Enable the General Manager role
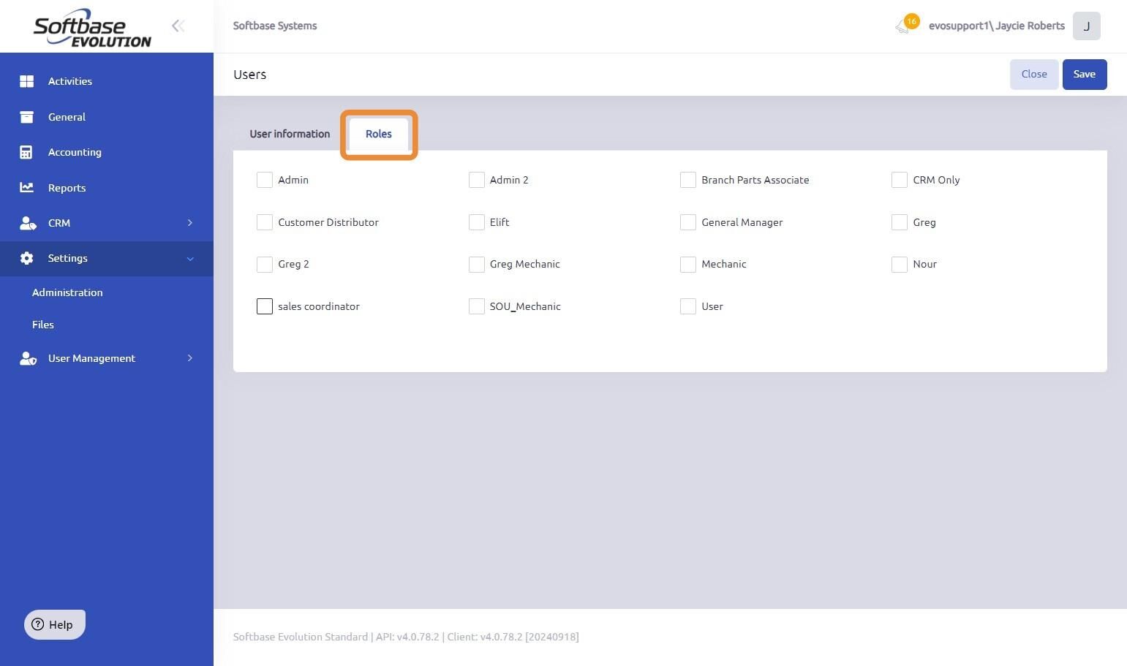This screenshot has height=666, width=1127. 688,222
